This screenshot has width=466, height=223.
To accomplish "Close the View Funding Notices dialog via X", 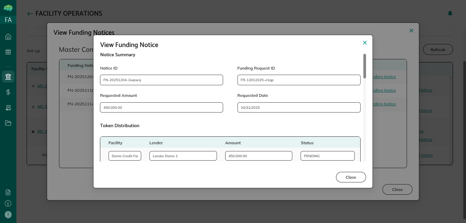I will point(411,31).
